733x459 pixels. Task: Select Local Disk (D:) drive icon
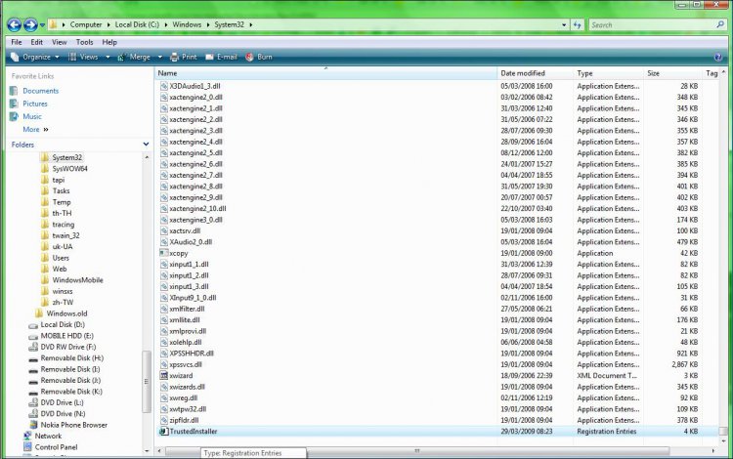pyautogui.click(x=33, y=325)
